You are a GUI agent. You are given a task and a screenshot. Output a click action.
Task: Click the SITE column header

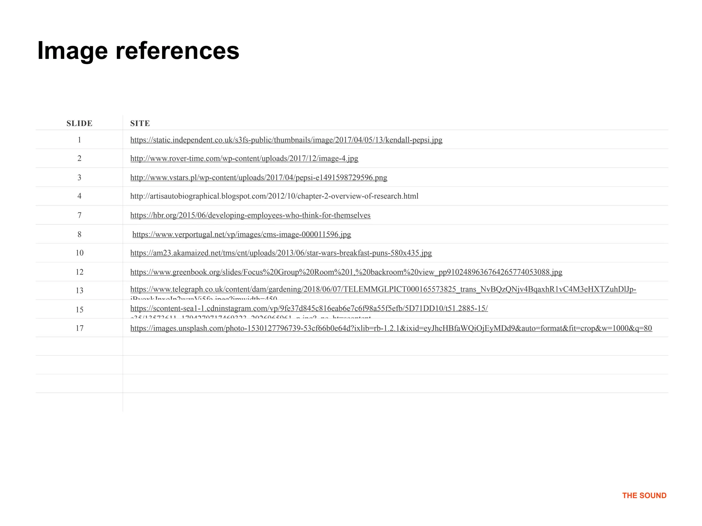point(140,124)
